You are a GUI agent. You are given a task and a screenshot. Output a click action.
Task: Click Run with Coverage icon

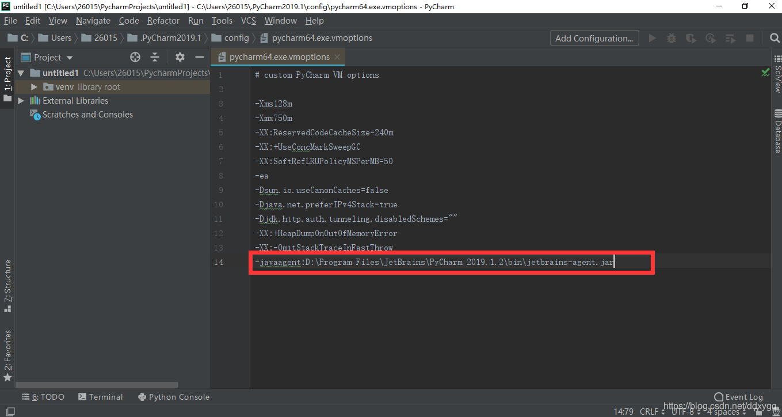click(x=691, y=38)
